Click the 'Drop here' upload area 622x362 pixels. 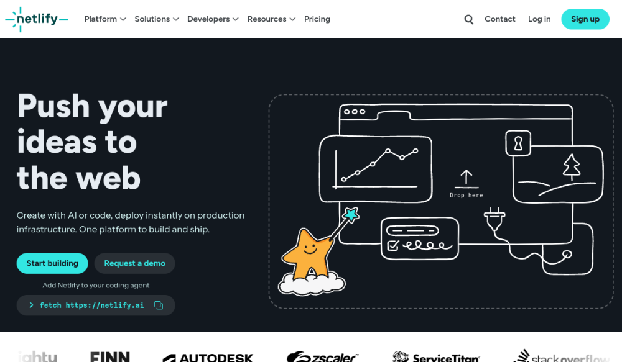pos(466,184)
